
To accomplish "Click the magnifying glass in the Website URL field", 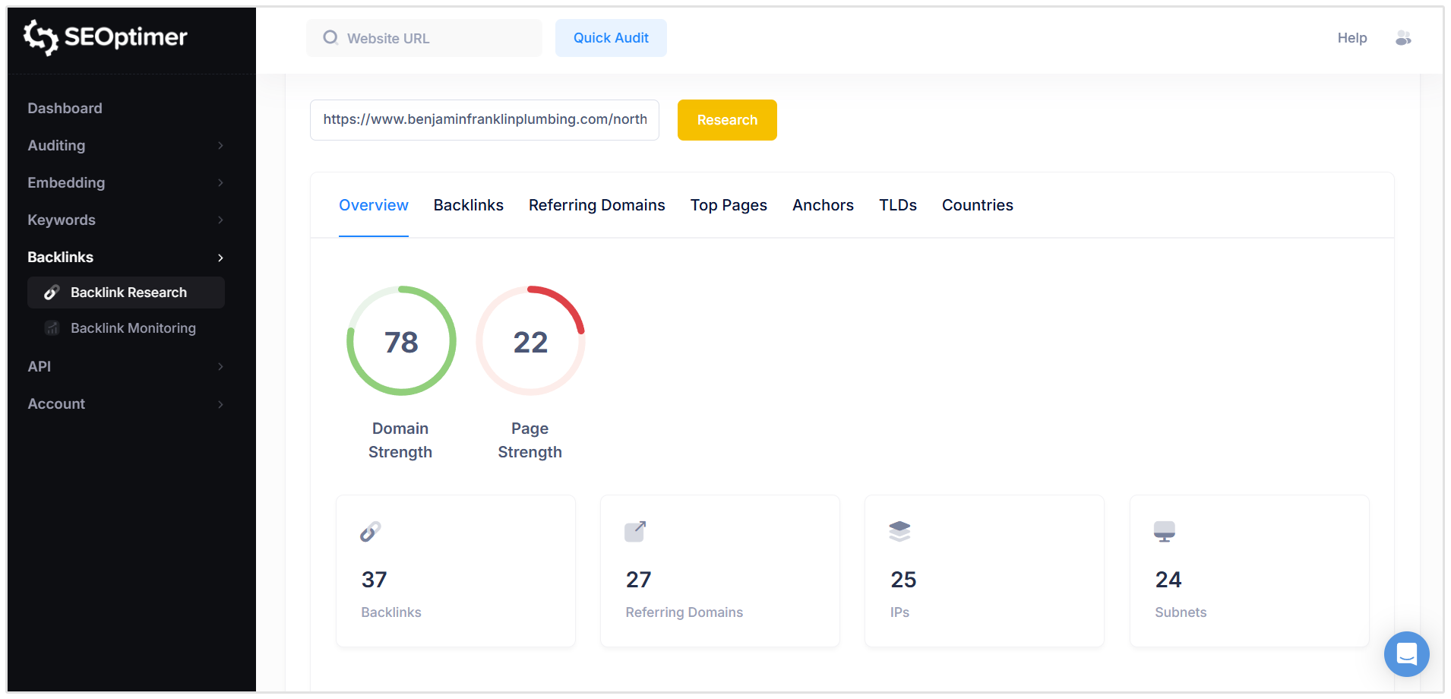I will pyautogui.click(x=330, y=37).
